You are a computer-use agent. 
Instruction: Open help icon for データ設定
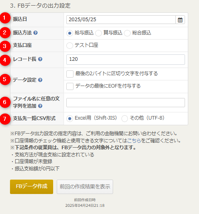pyautogui.click(x=40, y=80)
